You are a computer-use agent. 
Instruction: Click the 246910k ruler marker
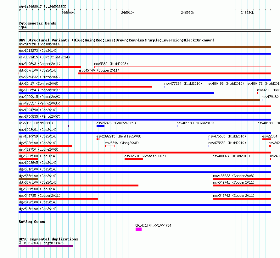pyautogui.click(x=128, y=13)
